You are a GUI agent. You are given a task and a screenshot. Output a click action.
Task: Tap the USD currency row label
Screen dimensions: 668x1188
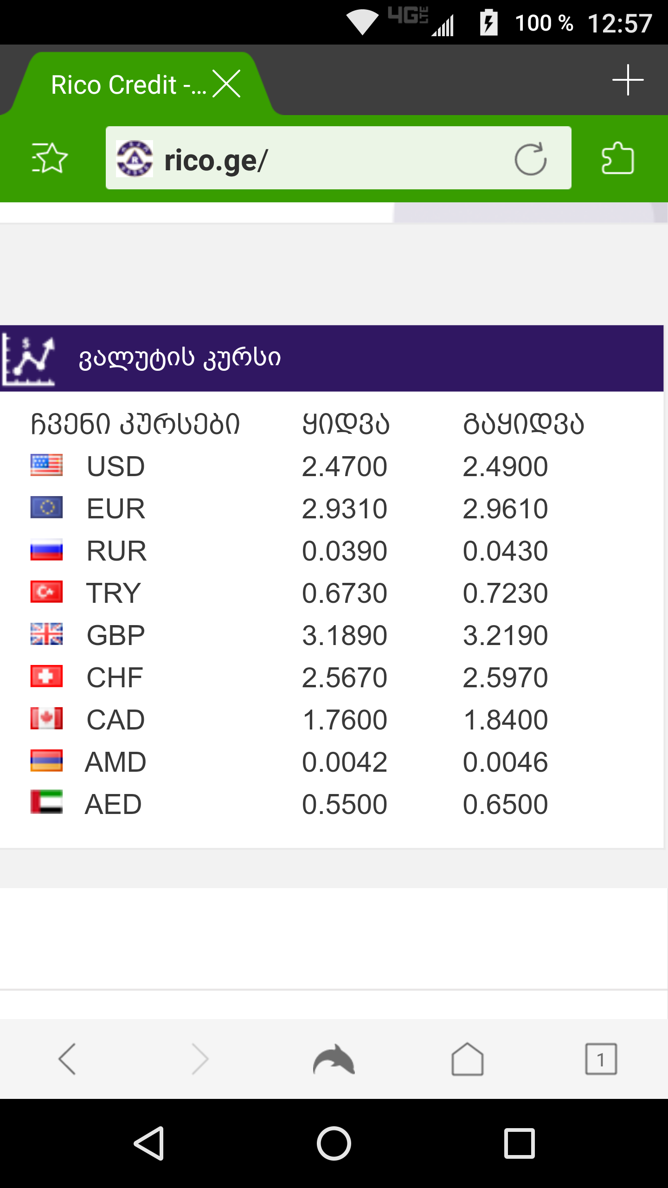coord(116,466)
